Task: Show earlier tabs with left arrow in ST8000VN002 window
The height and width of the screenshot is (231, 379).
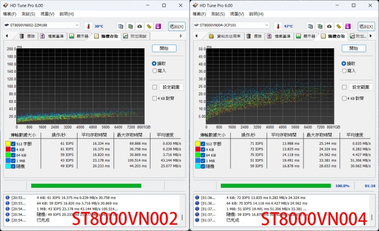Action: click(x=7, y=35)
